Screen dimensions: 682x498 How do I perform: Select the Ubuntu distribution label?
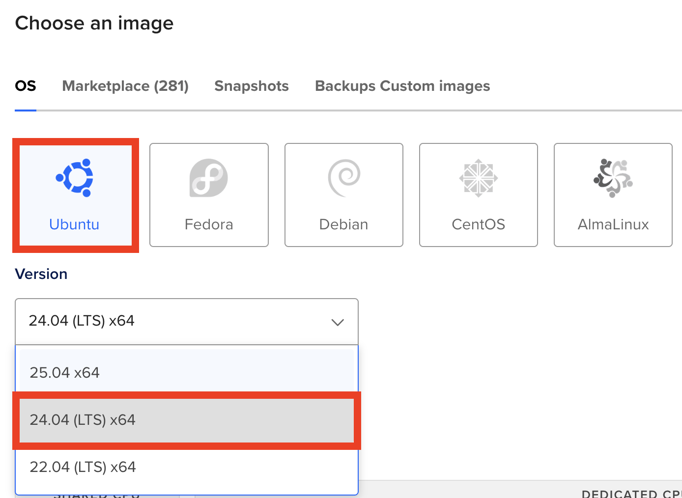click(74, 224)
